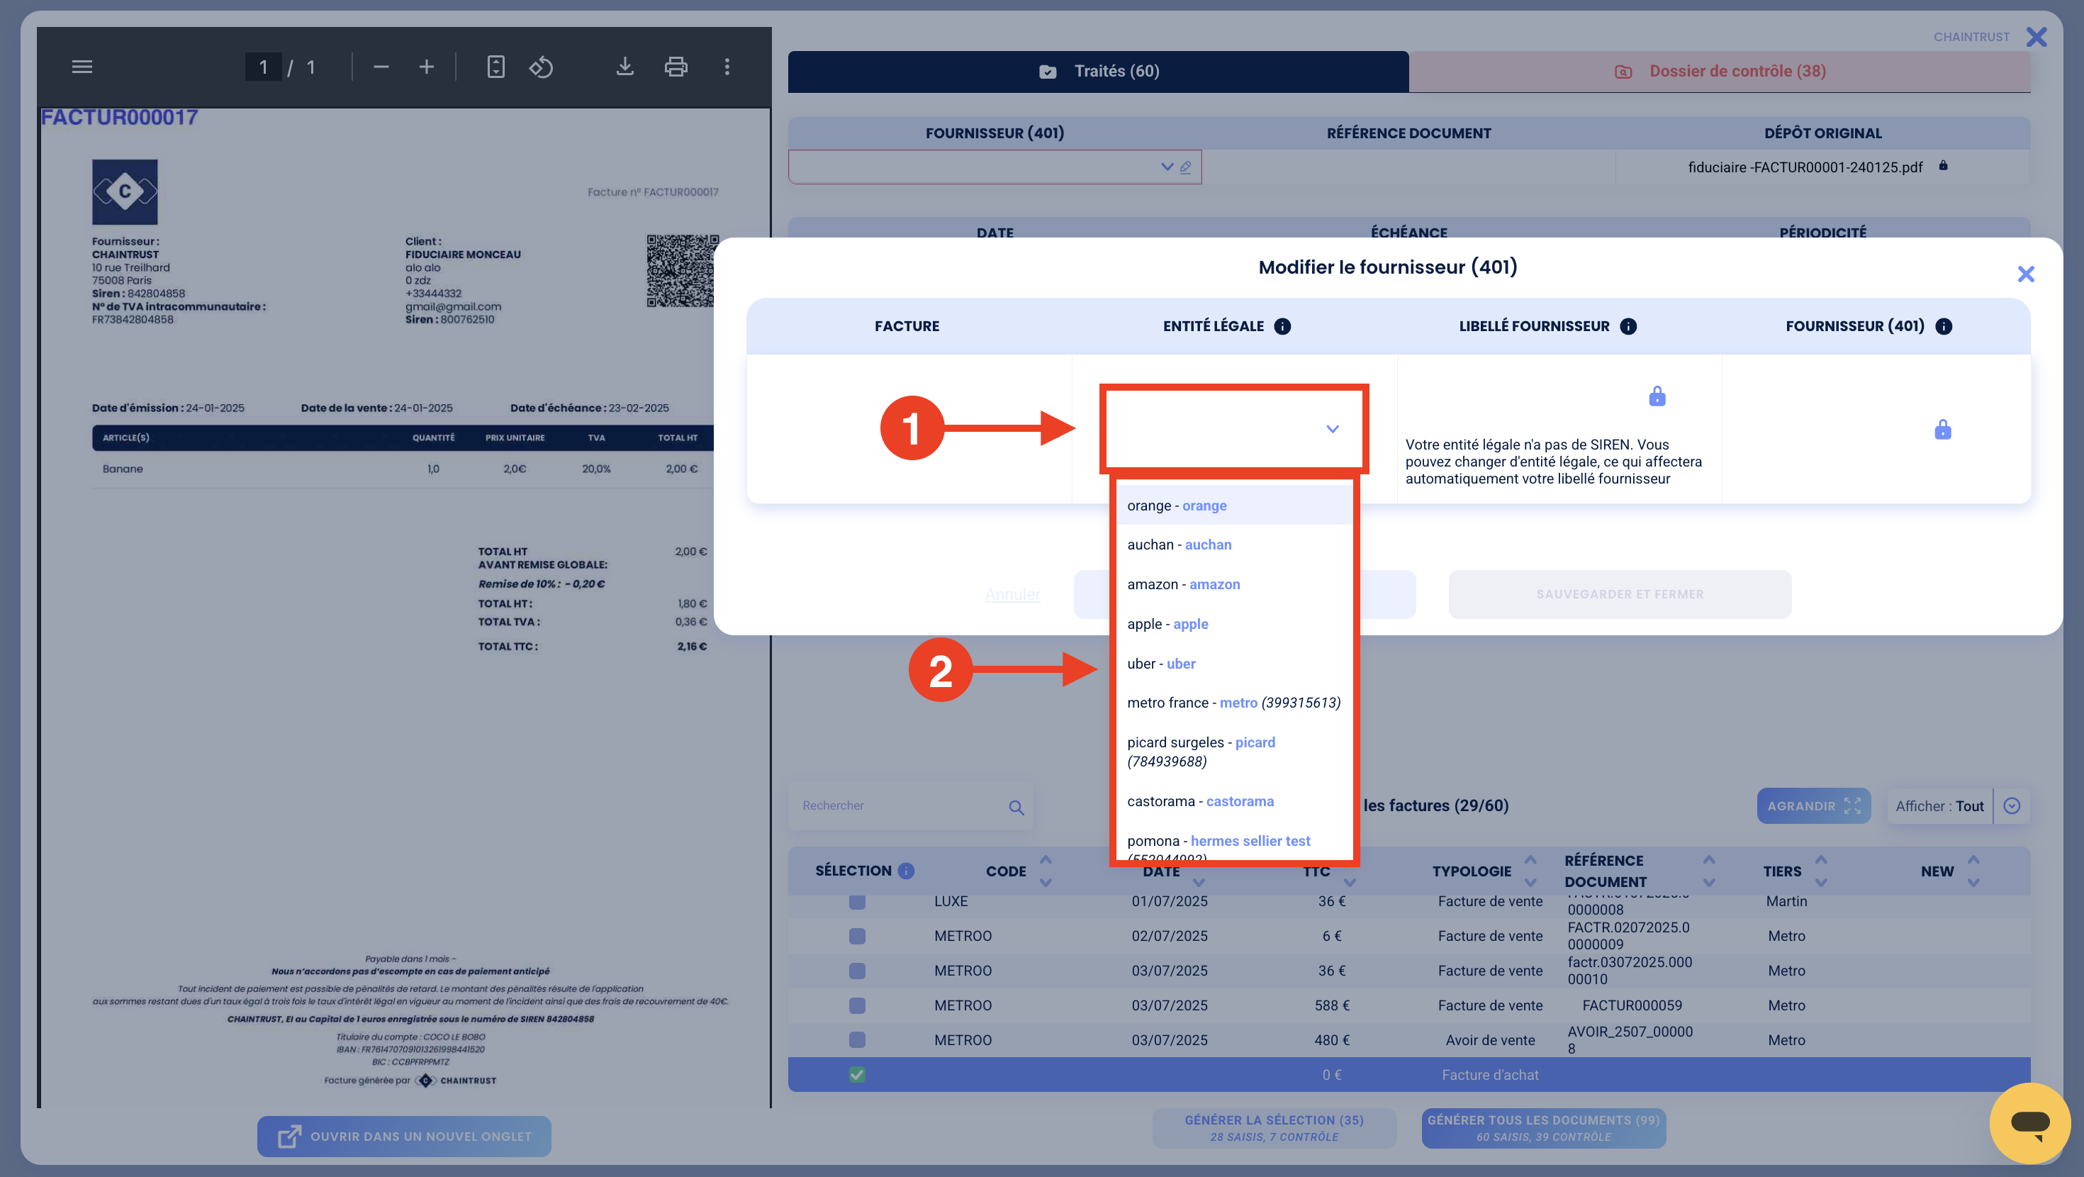2084x1177 pixels.
Task: Open the PDF viewer sidebar menu
Action: [82, 67]
